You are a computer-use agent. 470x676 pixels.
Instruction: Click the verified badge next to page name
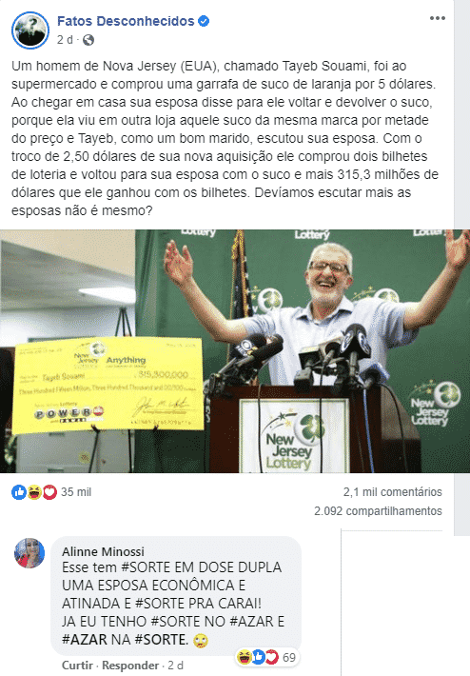tap(204, 21)
